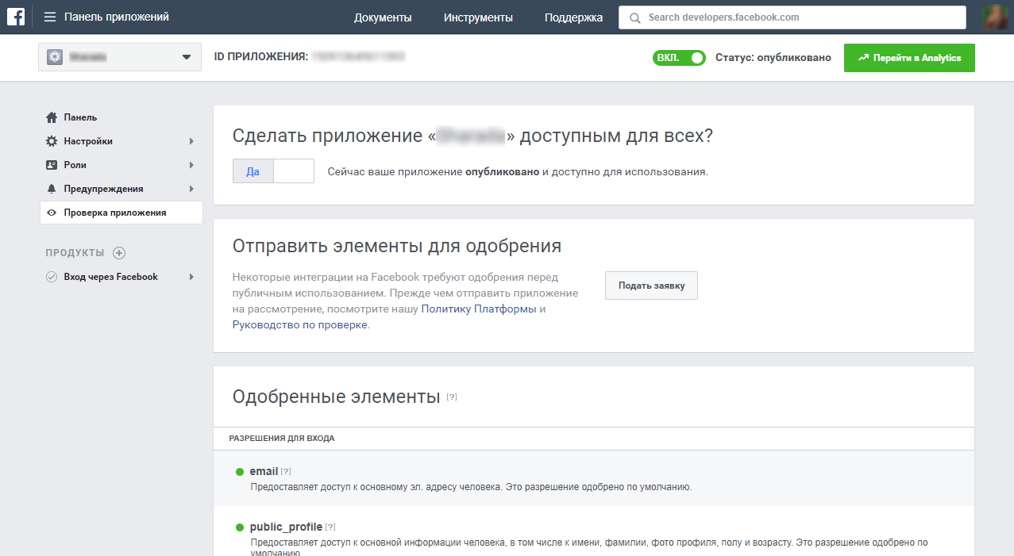Switch the Да public availability toggle
The height and width of the screenshot is (556, 1014).
(x=273, y=171)
